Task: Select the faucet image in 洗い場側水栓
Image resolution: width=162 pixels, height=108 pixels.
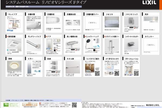Action: (73, 43)
